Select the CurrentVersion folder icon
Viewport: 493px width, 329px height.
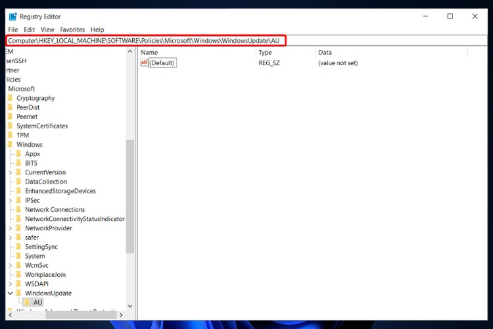(18, 172)
